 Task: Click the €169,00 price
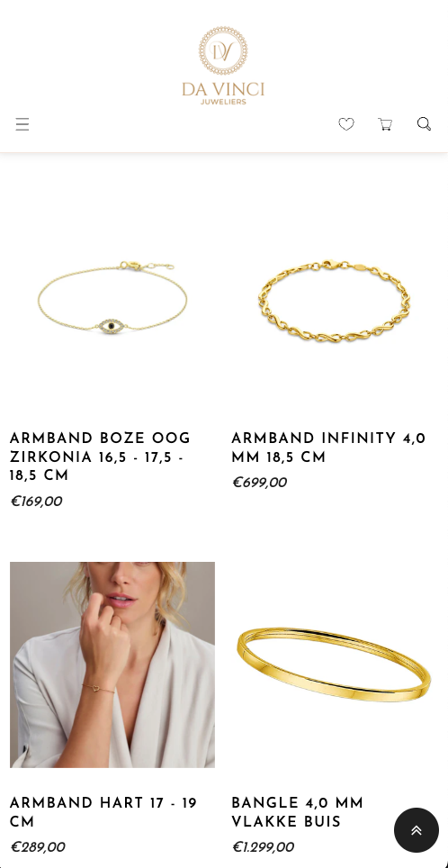click(36, 502)
